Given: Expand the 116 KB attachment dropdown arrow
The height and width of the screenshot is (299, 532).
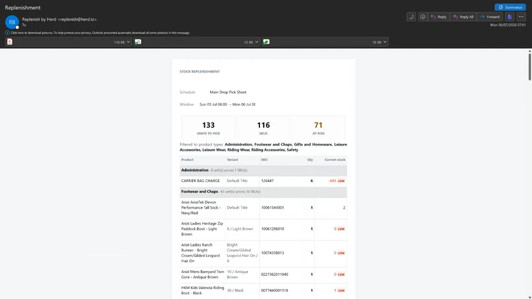Looking at the screenshot, I should pyautogui.click(x=128, y=42).
